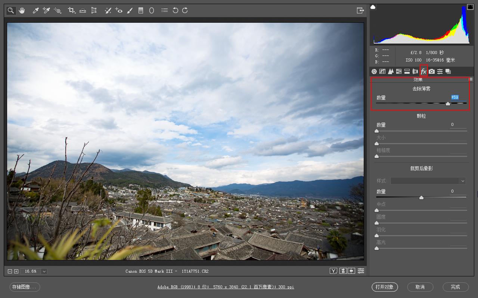Image resolution: width=478 pixels, height=298 pixels.
Task: Select the Radial Filter tool
Action: coord(152,10)
